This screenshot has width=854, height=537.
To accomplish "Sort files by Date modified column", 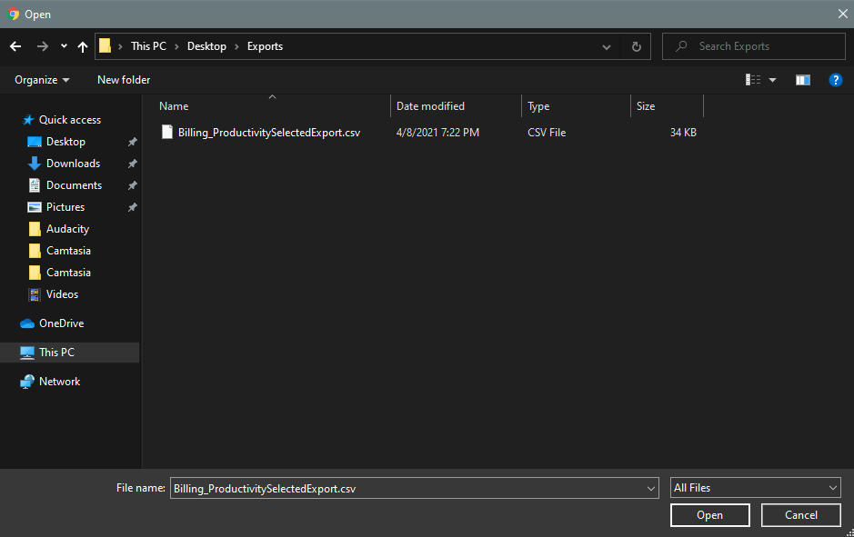I will [x=430, y=106].
